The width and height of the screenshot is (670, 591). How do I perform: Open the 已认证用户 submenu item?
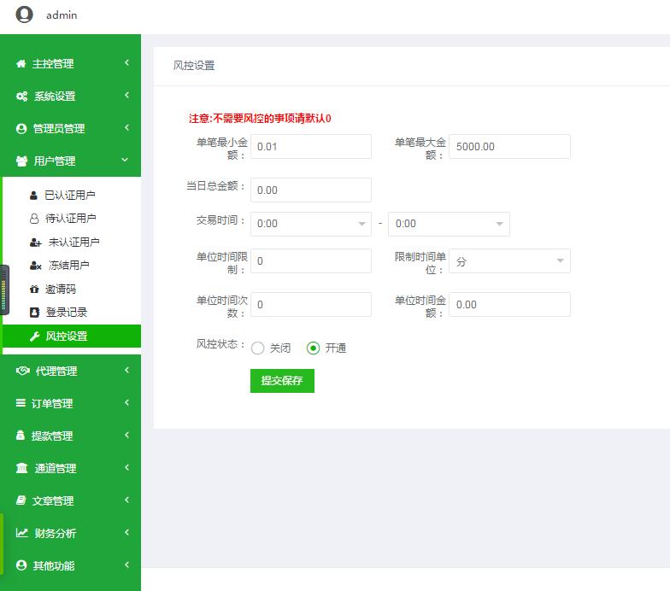click(70, 196)
